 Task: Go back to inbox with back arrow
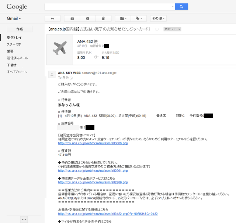(x=52, y=18)
